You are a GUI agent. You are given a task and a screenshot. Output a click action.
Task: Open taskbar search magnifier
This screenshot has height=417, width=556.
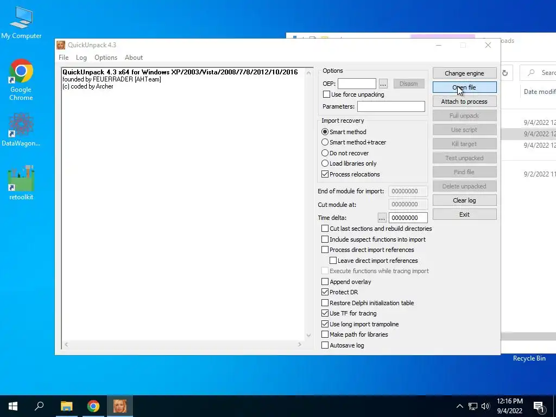[x=39, y=406]
